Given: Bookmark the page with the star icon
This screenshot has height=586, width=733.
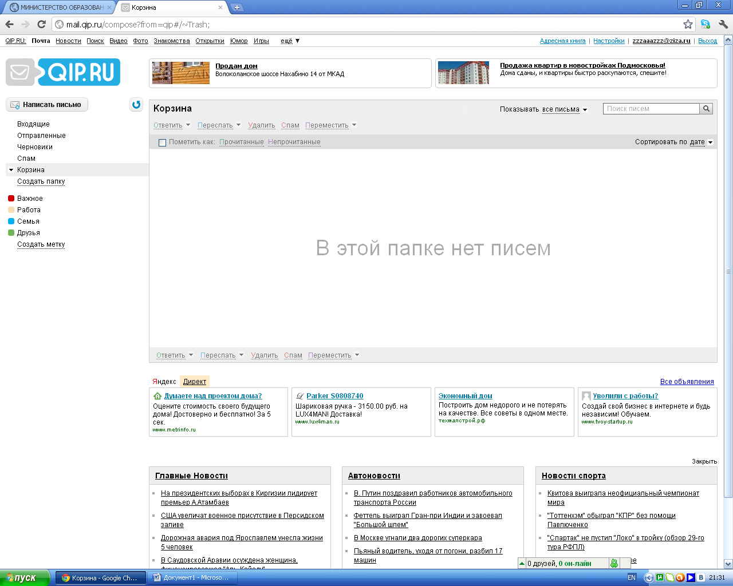Looking at the screenshot, I should click(x=688, y=24).
